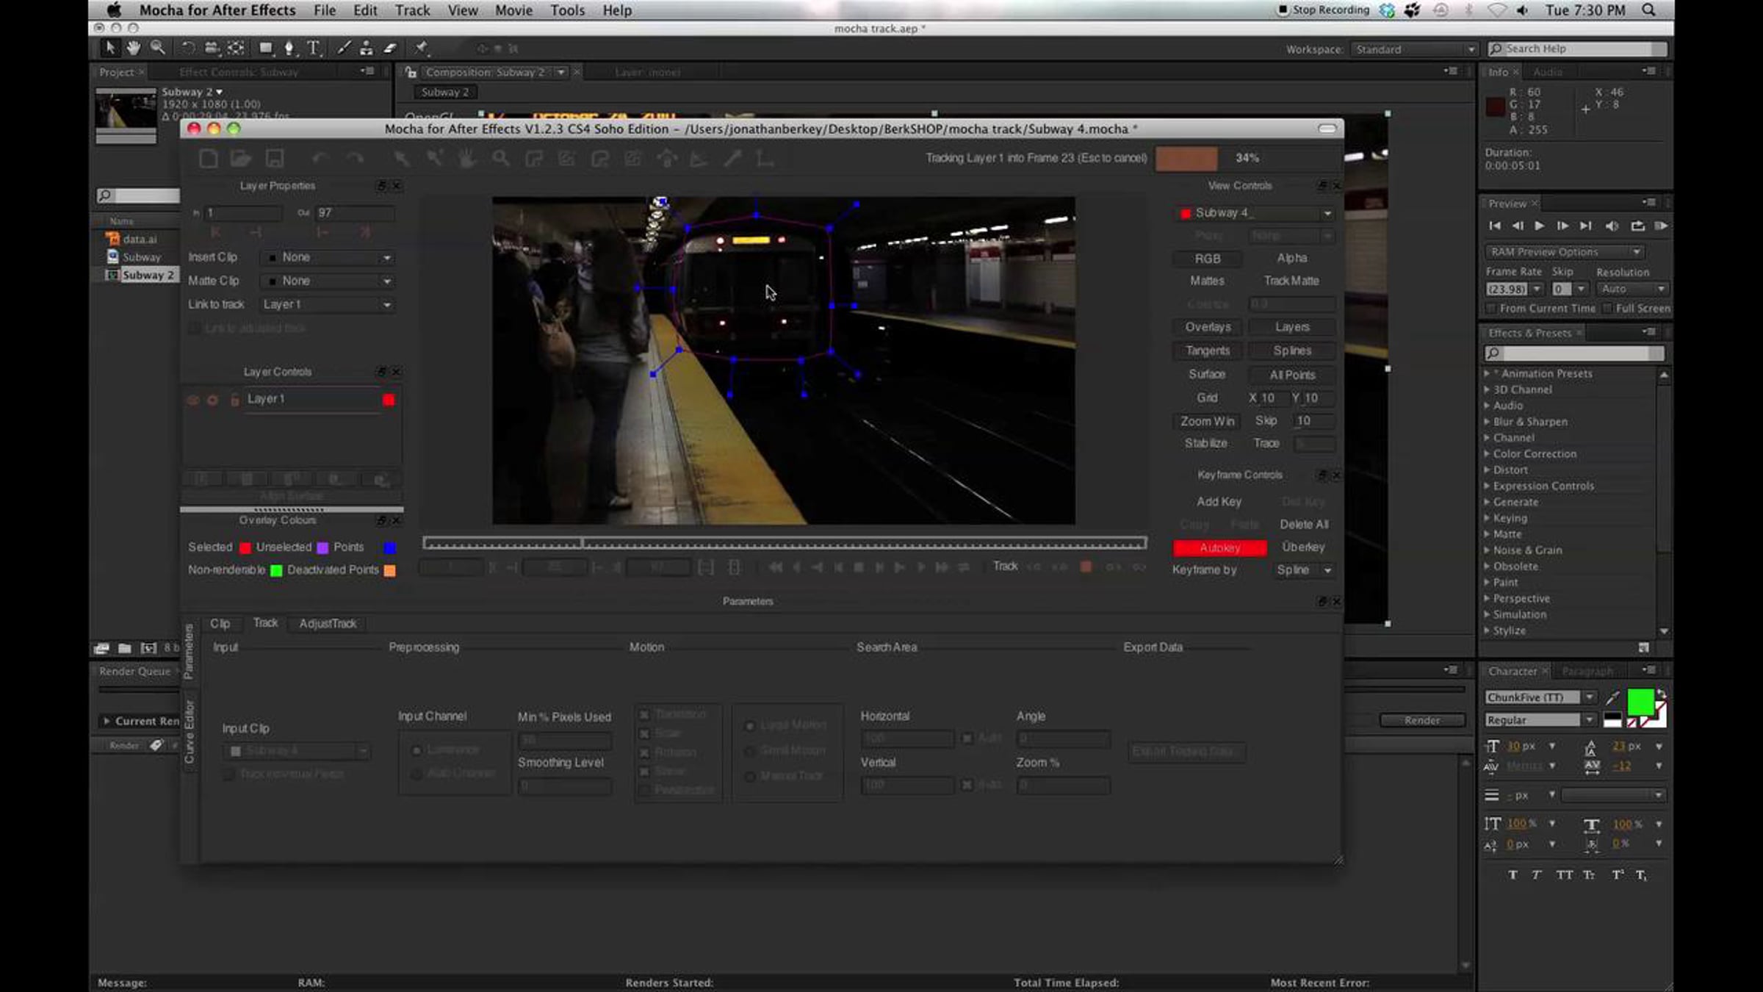
Task: Toggle Splines display in View Controls
Action: point(1292,351)
